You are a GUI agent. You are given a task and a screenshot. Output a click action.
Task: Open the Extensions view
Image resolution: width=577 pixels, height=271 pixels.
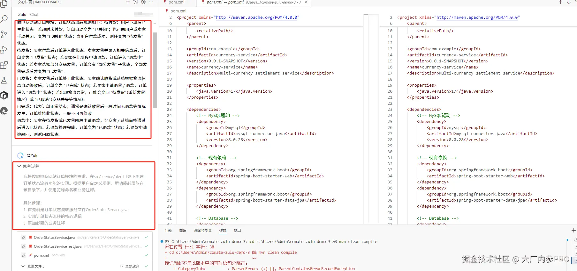4,65
